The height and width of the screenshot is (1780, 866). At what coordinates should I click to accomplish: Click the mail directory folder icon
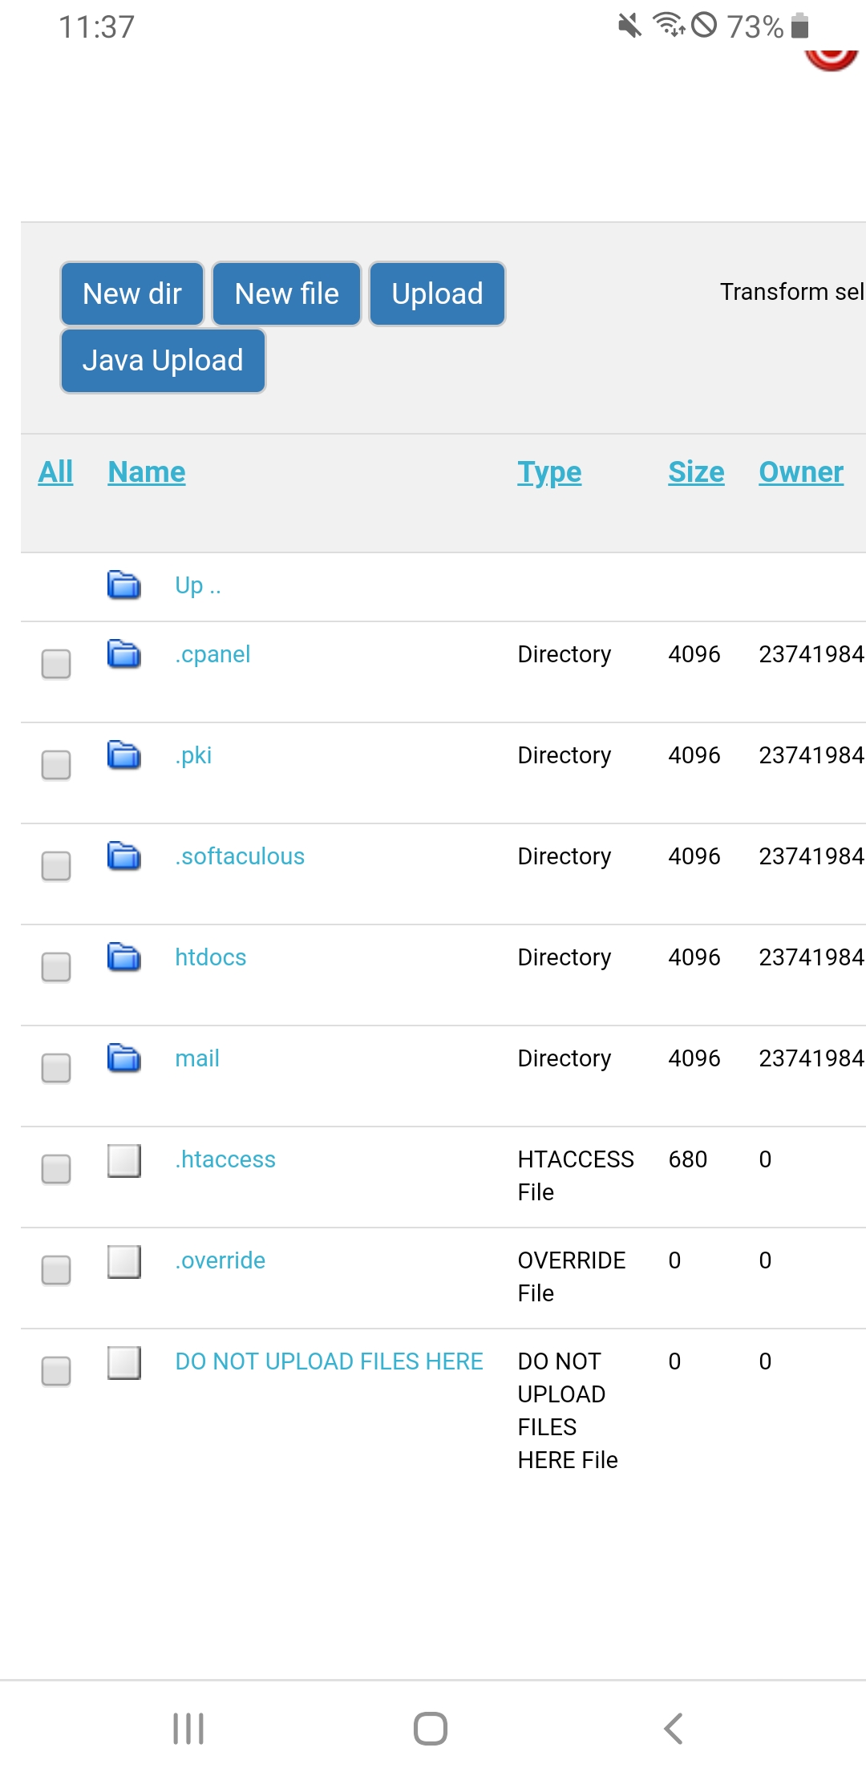coord(124,1058)
